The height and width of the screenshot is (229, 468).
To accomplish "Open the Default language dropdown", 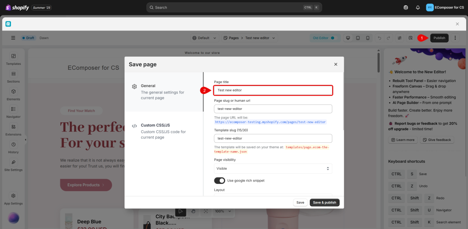I will (x=204, y=38).
